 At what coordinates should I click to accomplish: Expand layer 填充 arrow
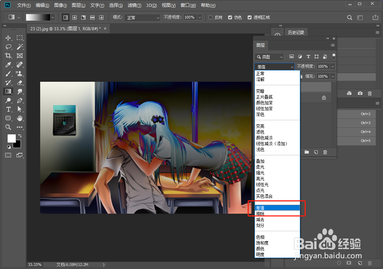(333, 77)
